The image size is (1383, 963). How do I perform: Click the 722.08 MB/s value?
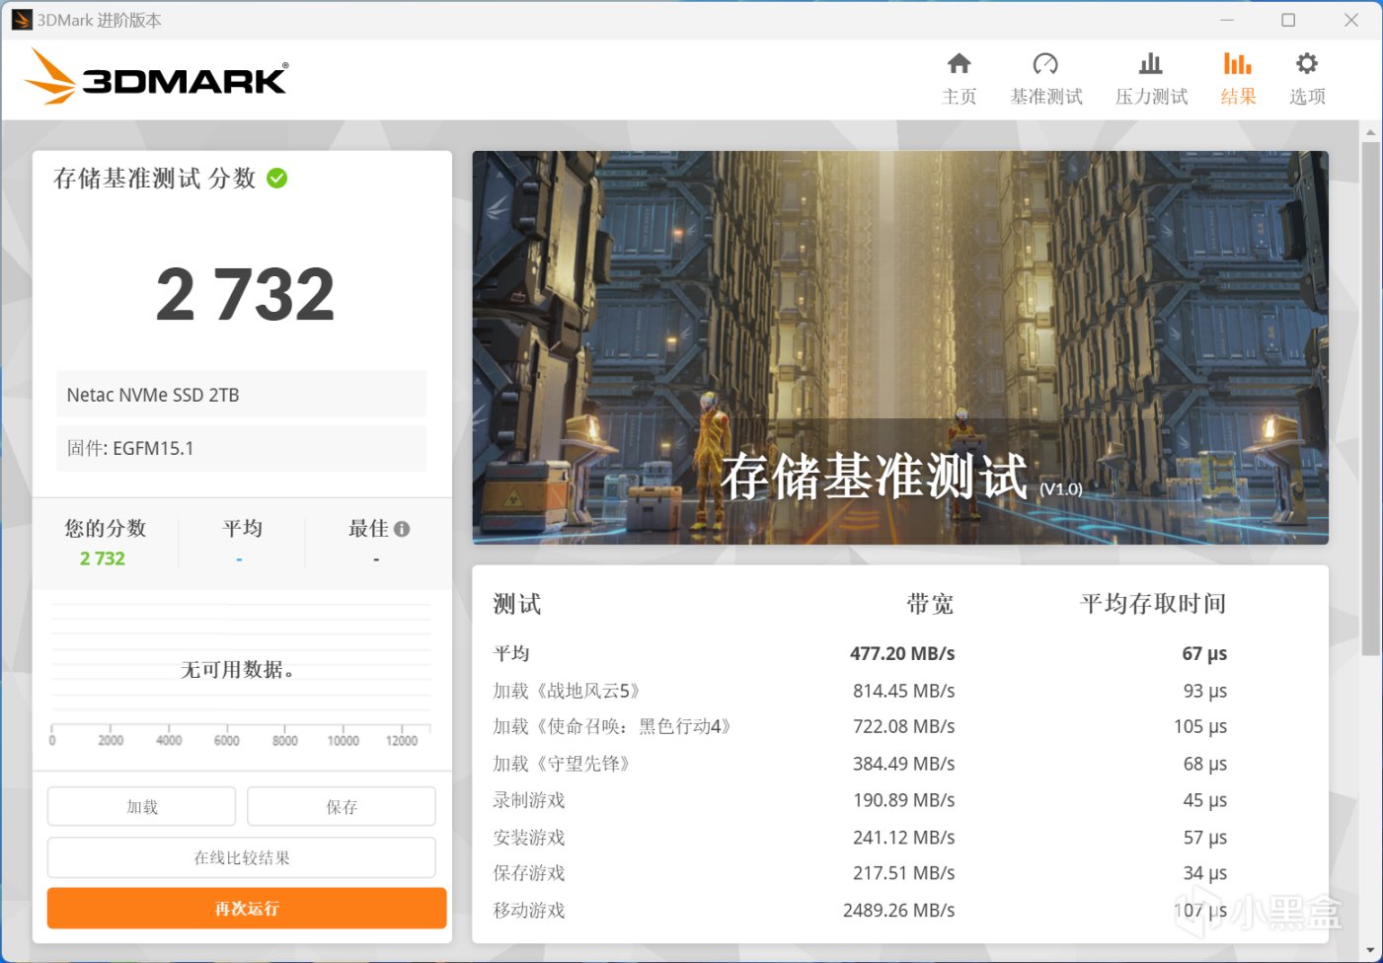903,726
